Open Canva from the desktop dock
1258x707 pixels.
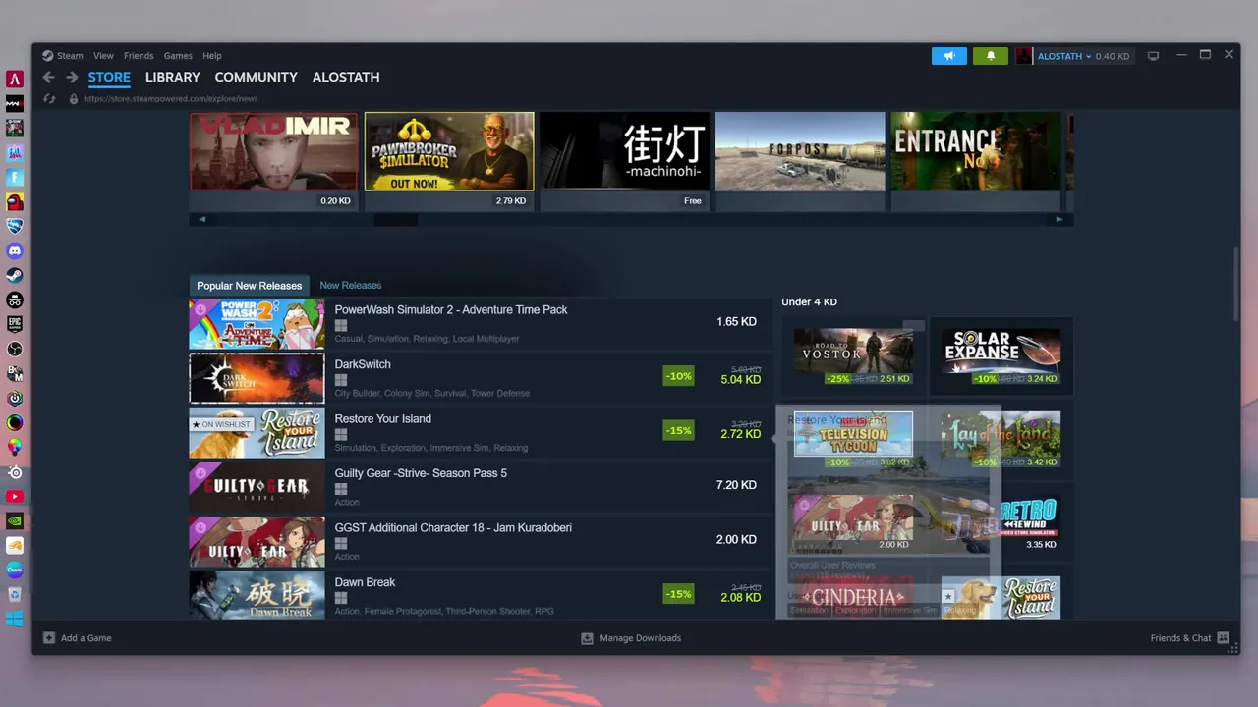coord(15,571)
